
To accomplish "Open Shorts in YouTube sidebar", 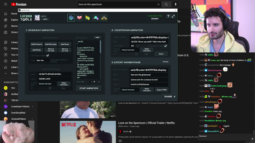I will click(11, 26).
